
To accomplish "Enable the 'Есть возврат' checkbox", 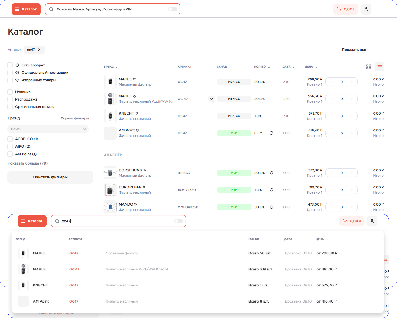I will coord(10,65).
